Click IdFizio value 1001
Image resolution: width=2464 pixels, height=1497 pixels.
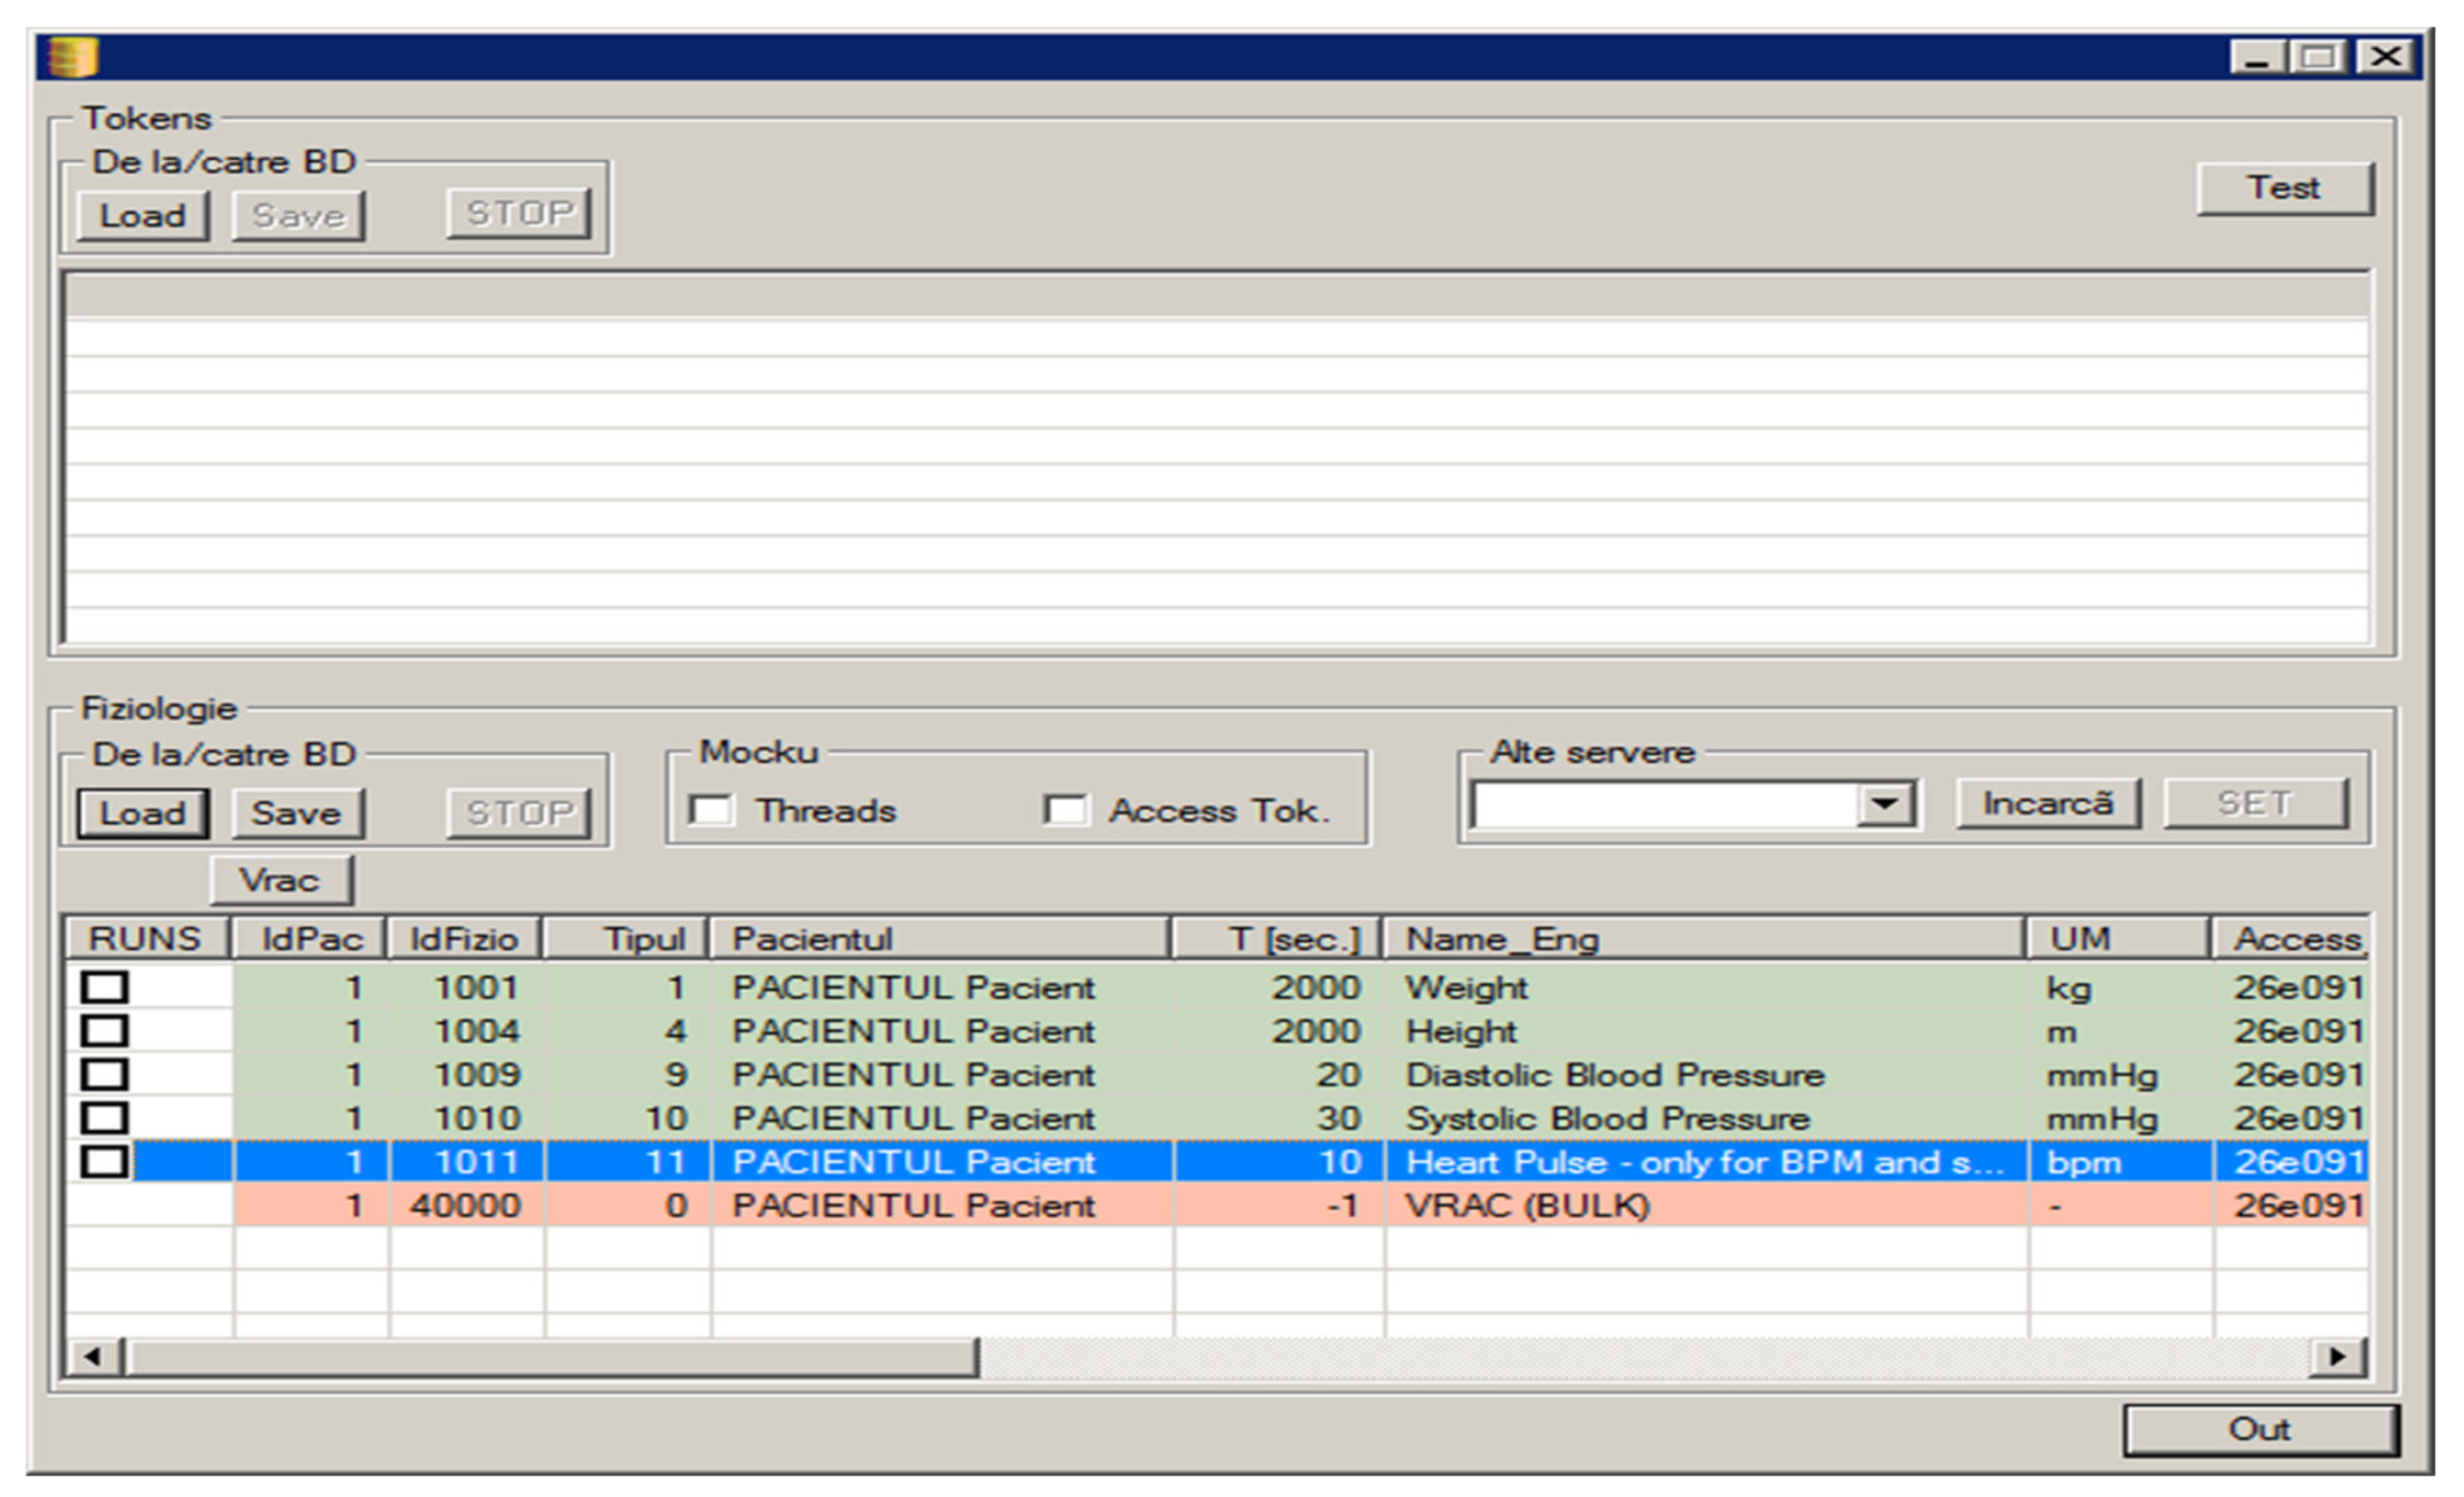point(467,988)
